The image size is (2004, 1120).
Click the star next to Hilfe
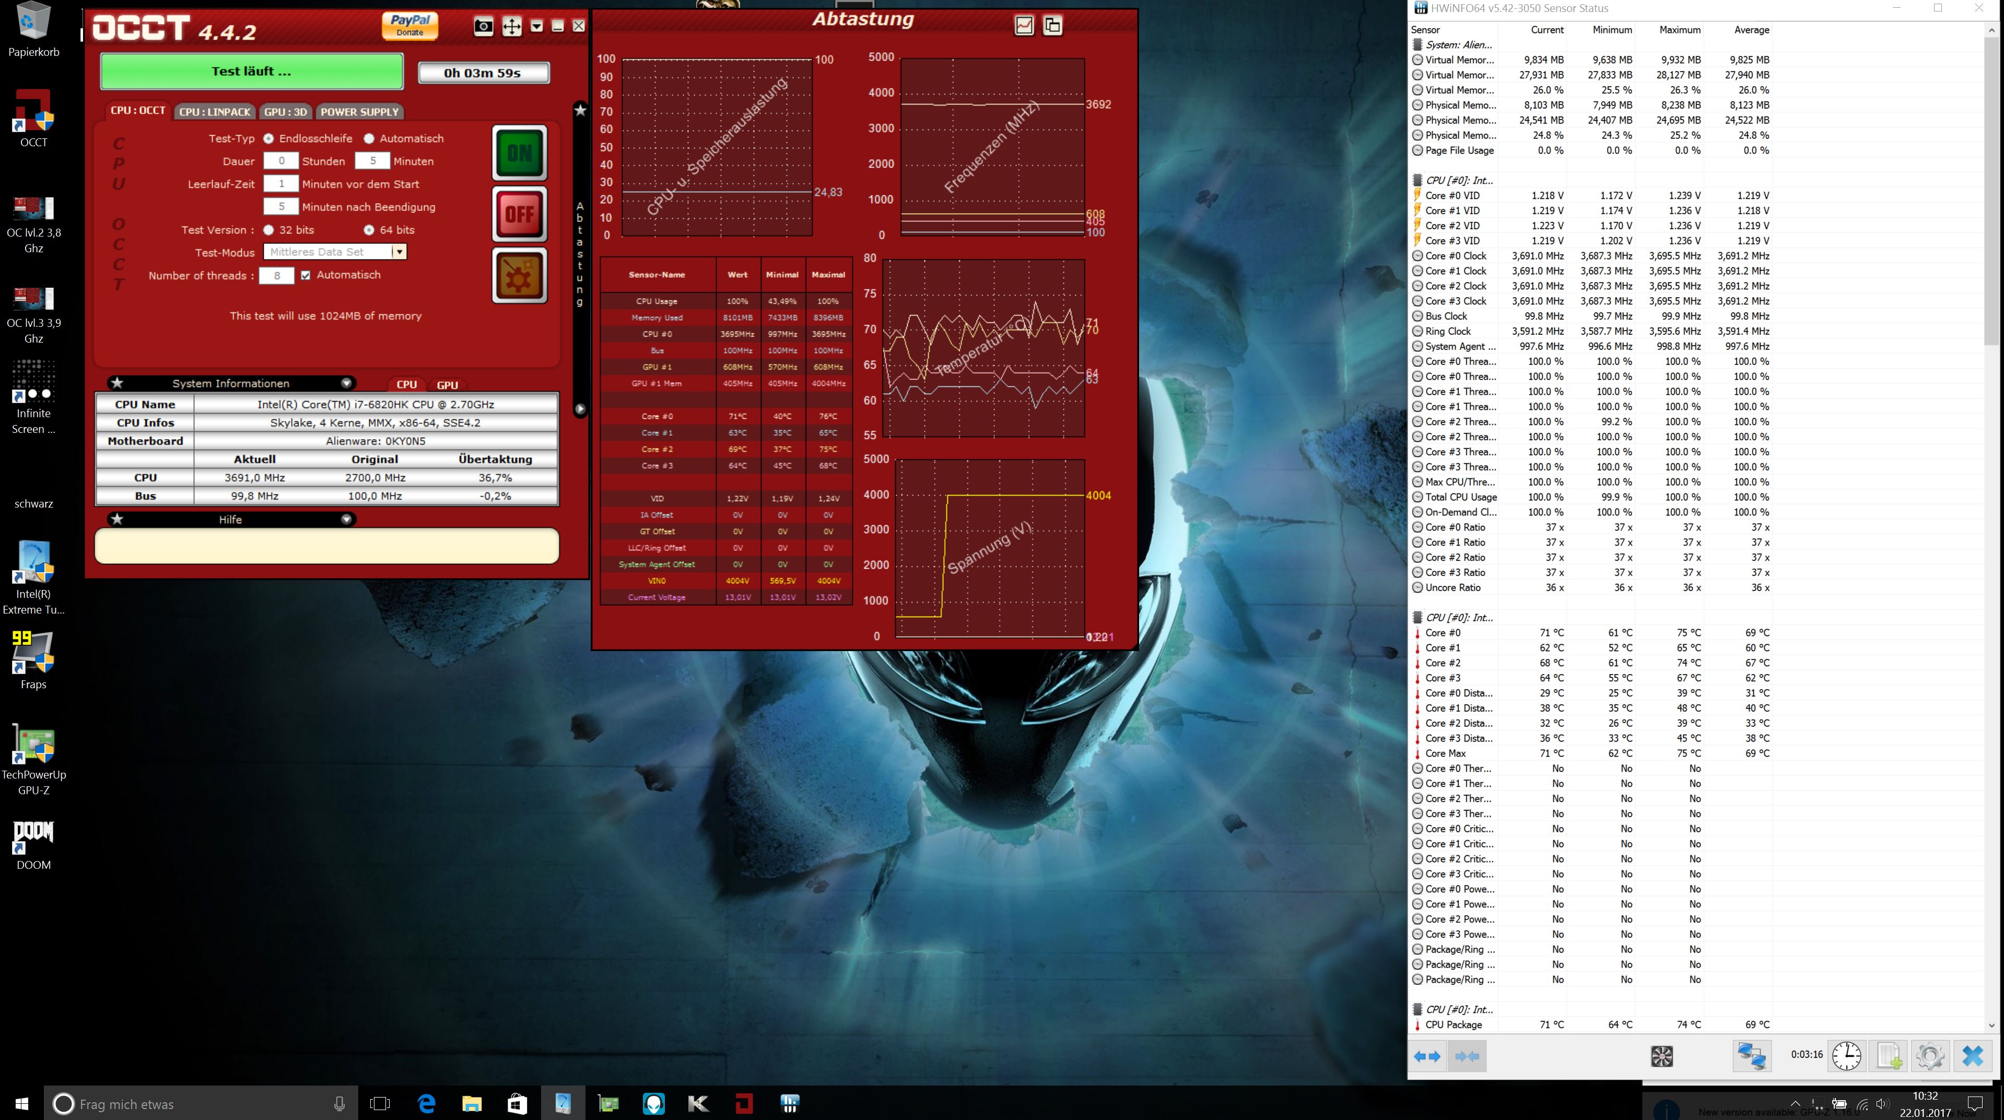116,519
